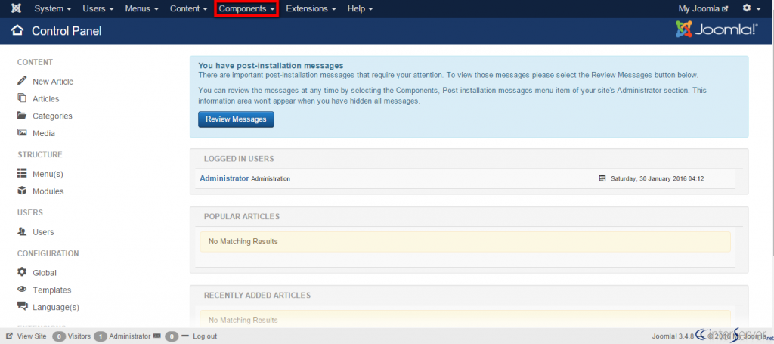Open Modules under Structure
Image resolution: width=774 pixels, height=344 pixels.
[48, 191]
